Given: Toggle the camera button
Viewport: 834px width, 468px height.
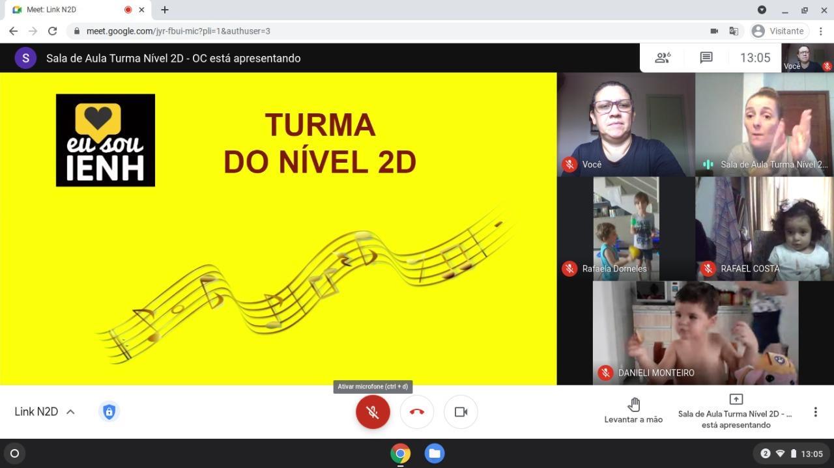Looking at the screenshot, I should 461,412.
